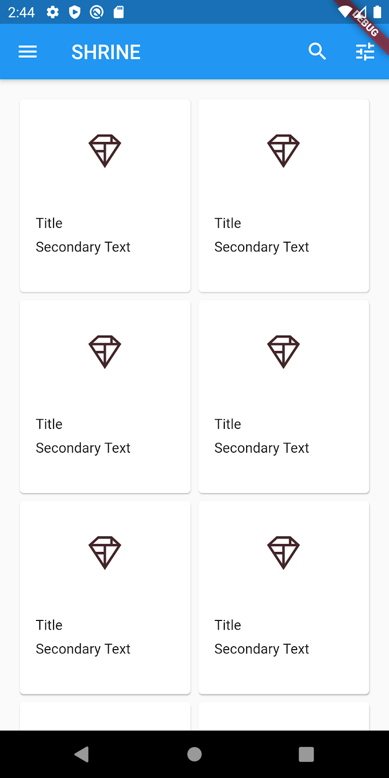
Task: Select Title text in top-left card
Action: click(49, 223)
